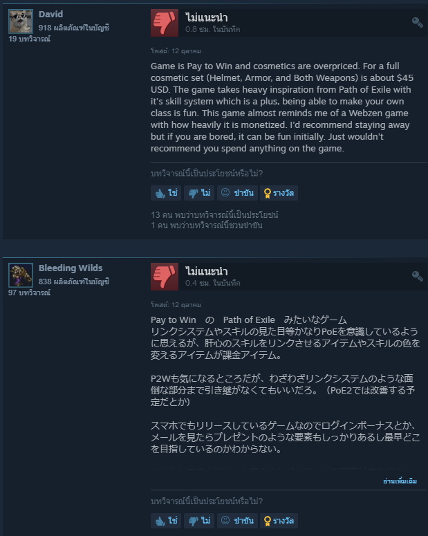Open David's username link
This screenshot has height=536, width=428.
pyautogui.click(x=50, y=14)
